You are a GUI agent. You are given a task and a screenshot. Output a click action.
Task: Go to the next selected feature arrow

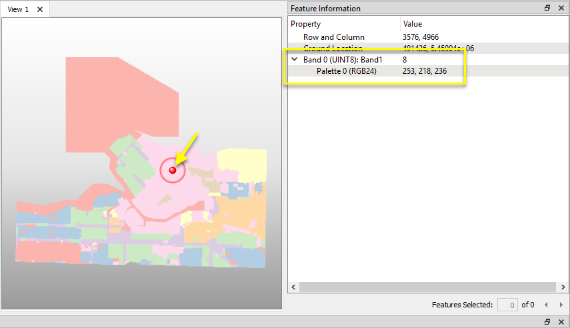[561, 305]
